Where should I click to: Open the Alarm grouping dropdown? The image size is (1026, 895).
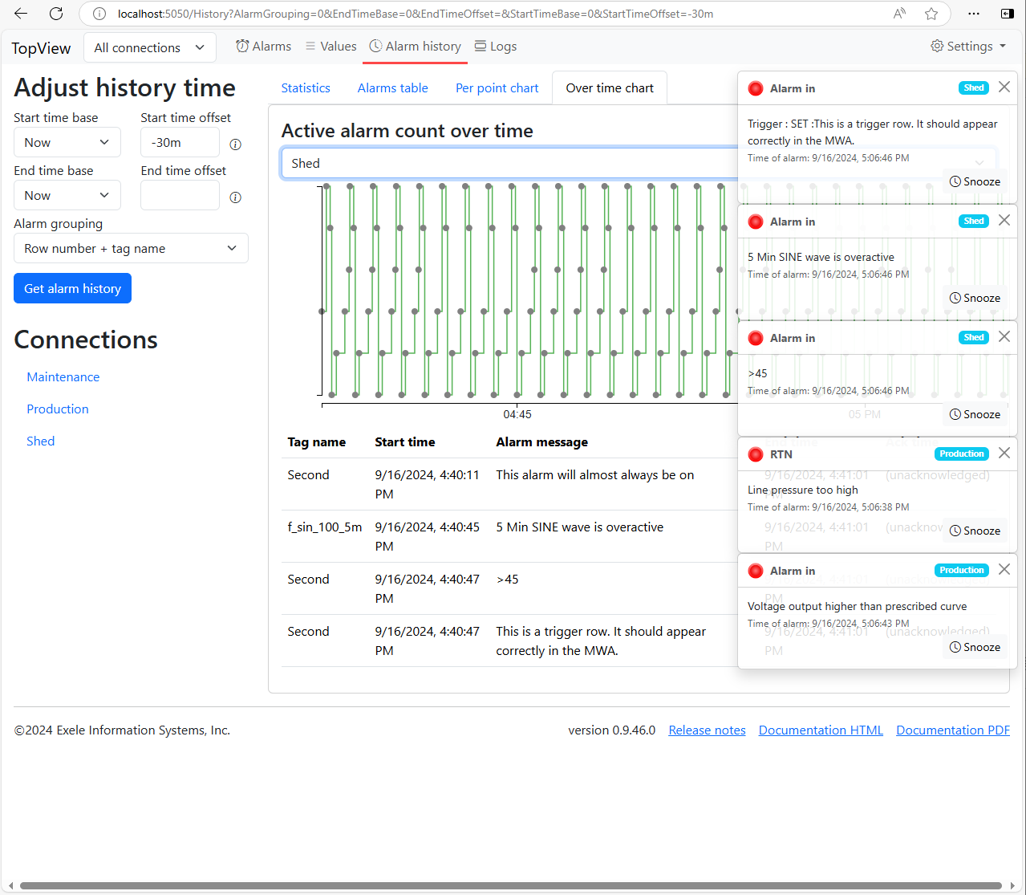(131, 248)
